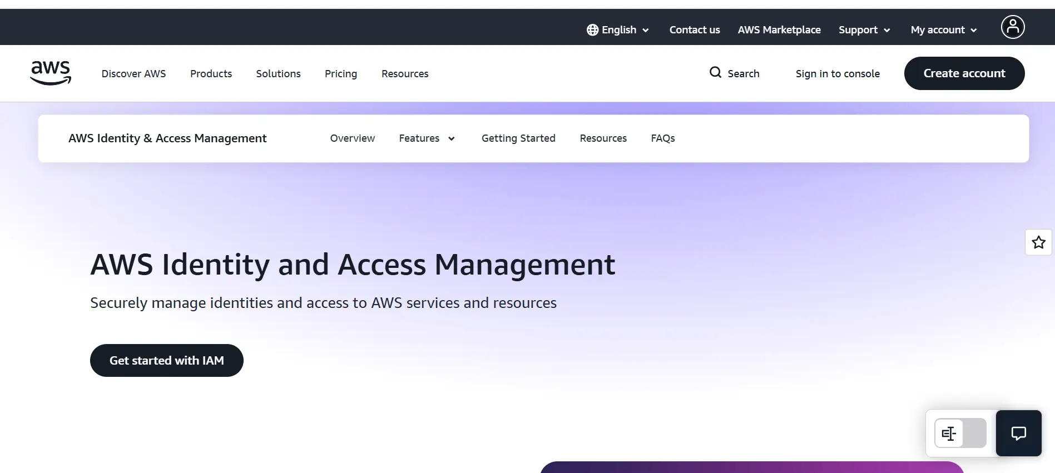Click the AWS logo
Screen dimensions: 1055x473
tap(51, 73)
